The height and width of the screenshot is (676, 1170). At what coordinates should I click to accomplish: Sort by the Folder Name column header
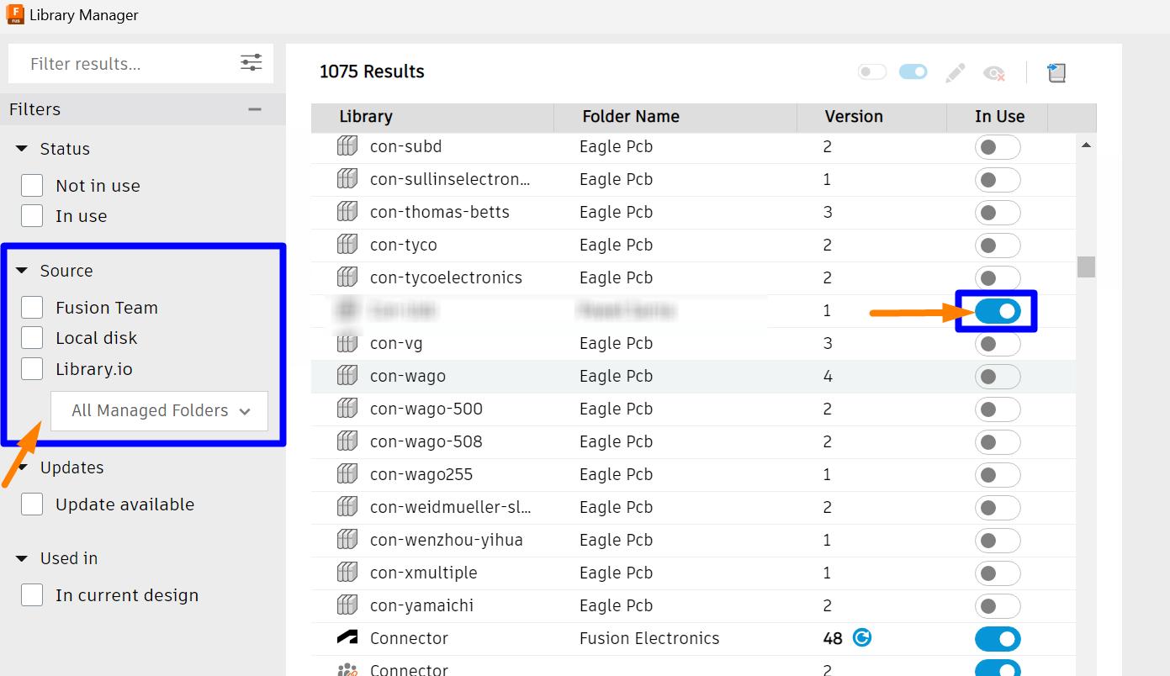[675, 117]
